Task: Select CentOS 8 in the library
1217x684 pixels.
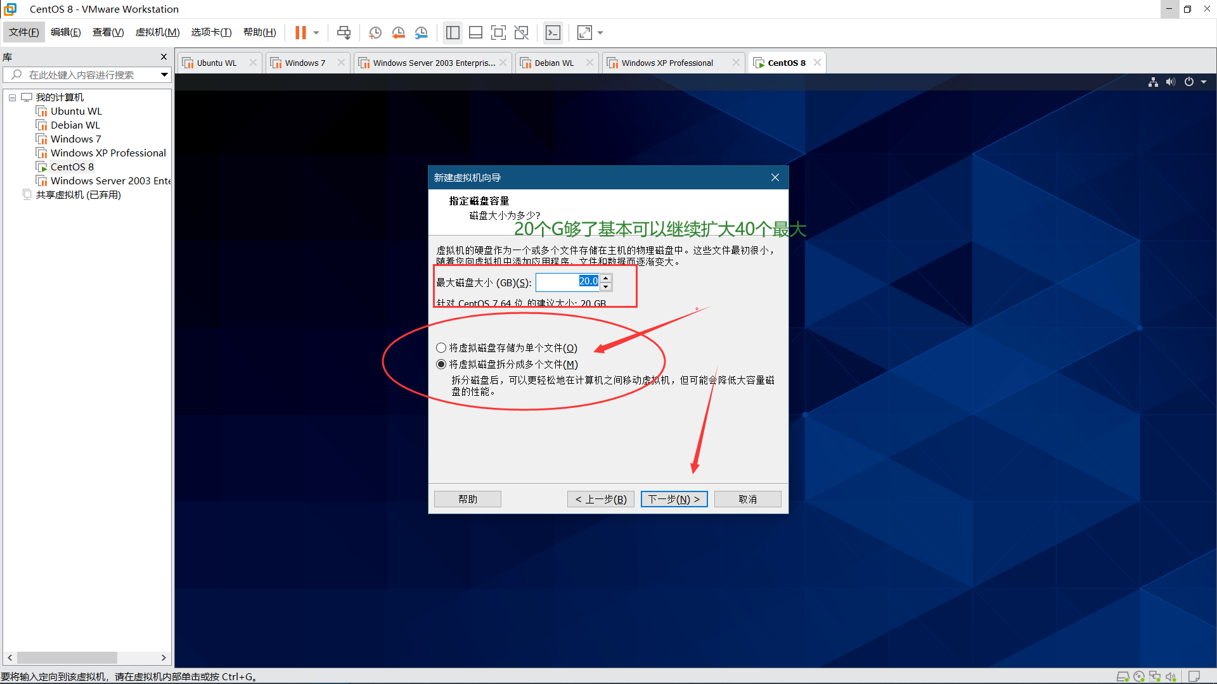Action: coord(72,167)
